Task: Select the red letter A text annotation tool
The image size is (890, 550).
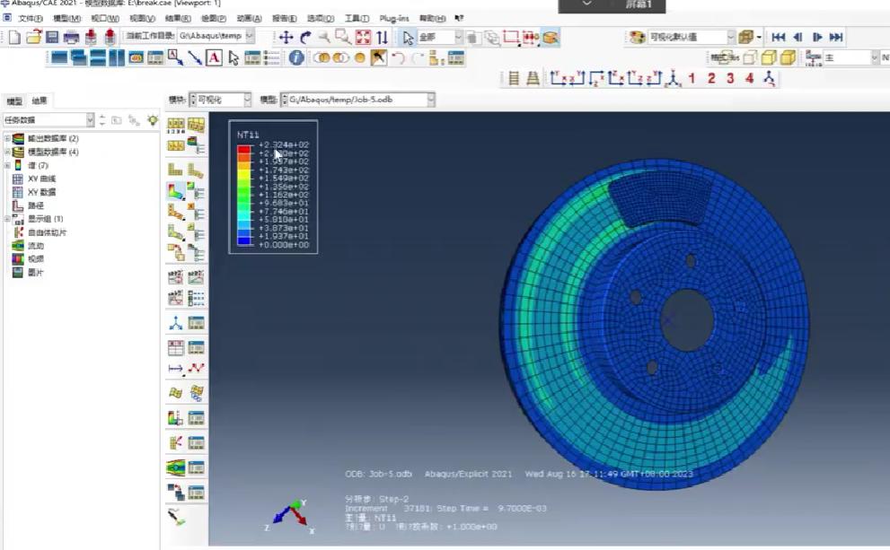Action: (214, 57)
